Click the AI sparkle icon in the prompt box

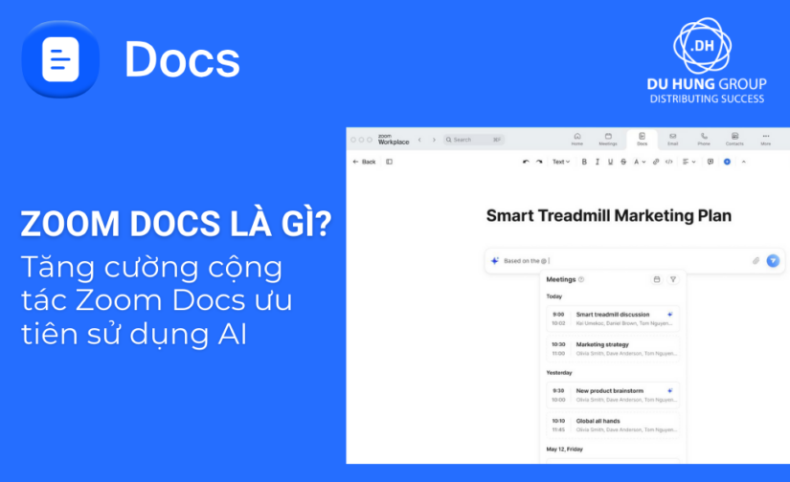495,261
